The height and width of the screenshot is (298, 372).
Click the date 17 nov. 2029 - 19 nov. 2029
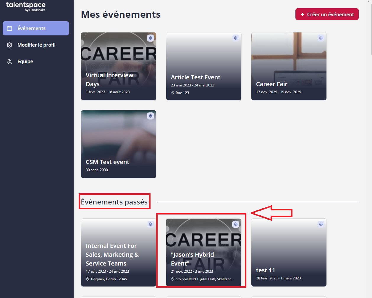[279, 92]
